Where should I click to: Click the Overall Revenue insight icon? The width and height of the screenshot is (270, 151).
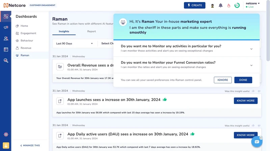click(x=60, y=67)
